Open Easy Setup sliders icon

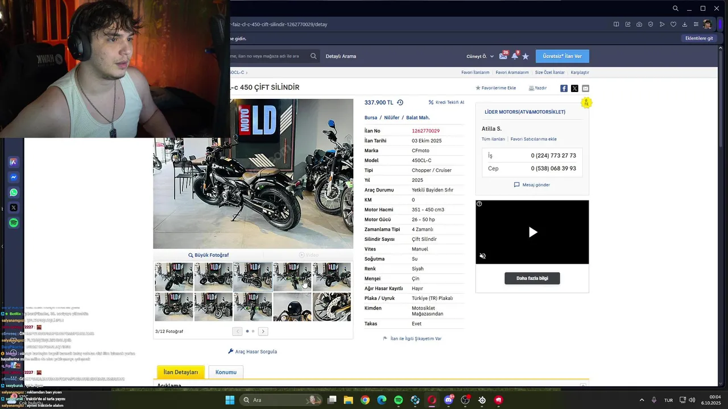coord(696,24)
